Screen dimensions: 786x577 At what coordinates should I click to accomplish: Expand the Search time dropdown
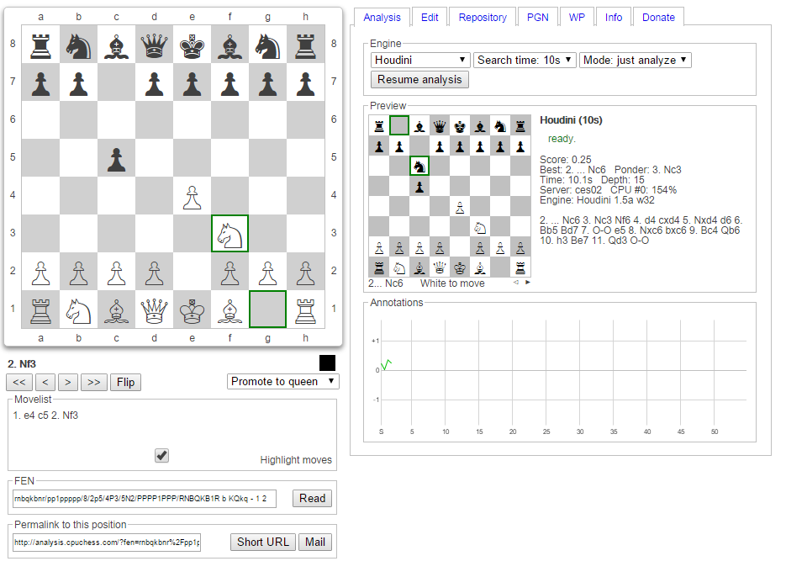(525, 60)
